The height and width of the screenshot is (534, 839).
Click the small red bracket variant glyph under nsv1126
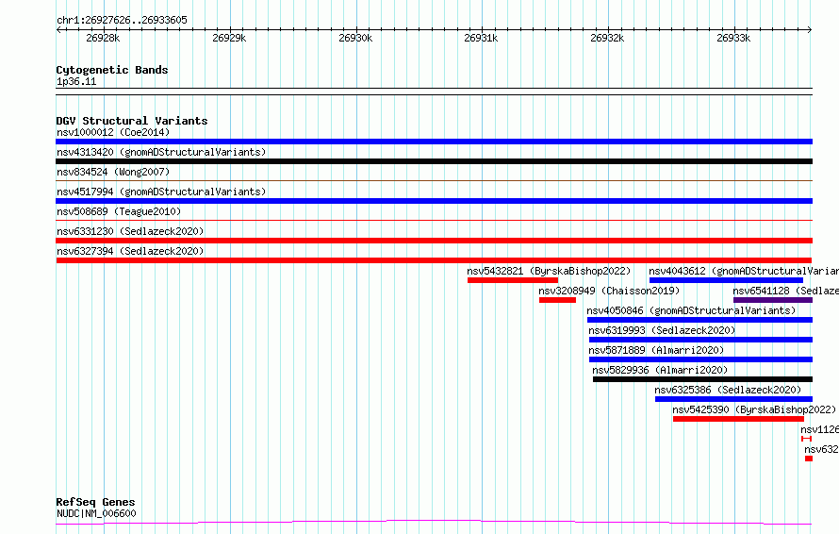tap(806, 439)
